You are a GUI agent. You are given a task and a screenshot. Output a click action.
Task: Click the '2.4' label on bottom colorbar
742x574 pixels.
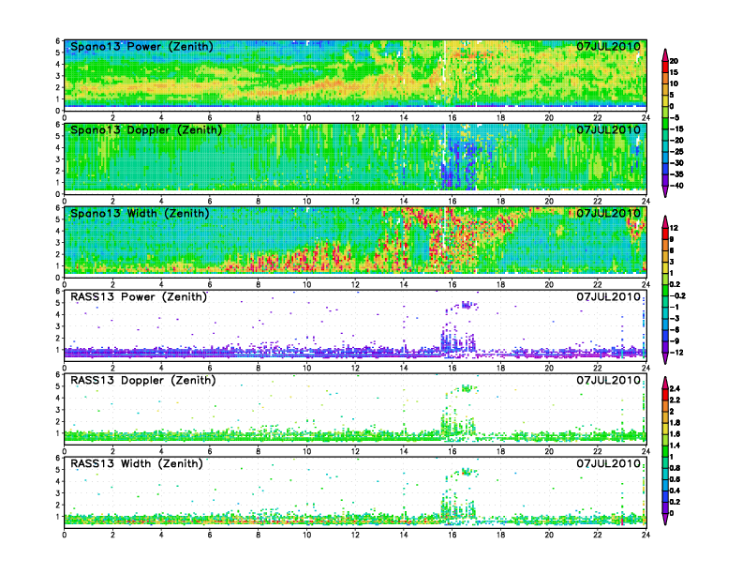click(x=675, y=389)
